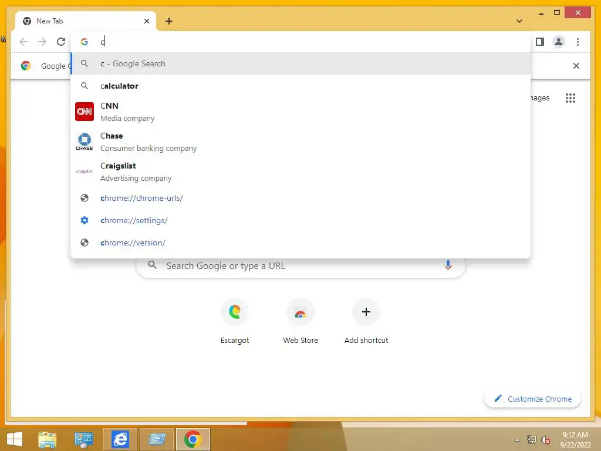Click the settings gear icon in suggestions
601x451 pixels.
[85, 220]
